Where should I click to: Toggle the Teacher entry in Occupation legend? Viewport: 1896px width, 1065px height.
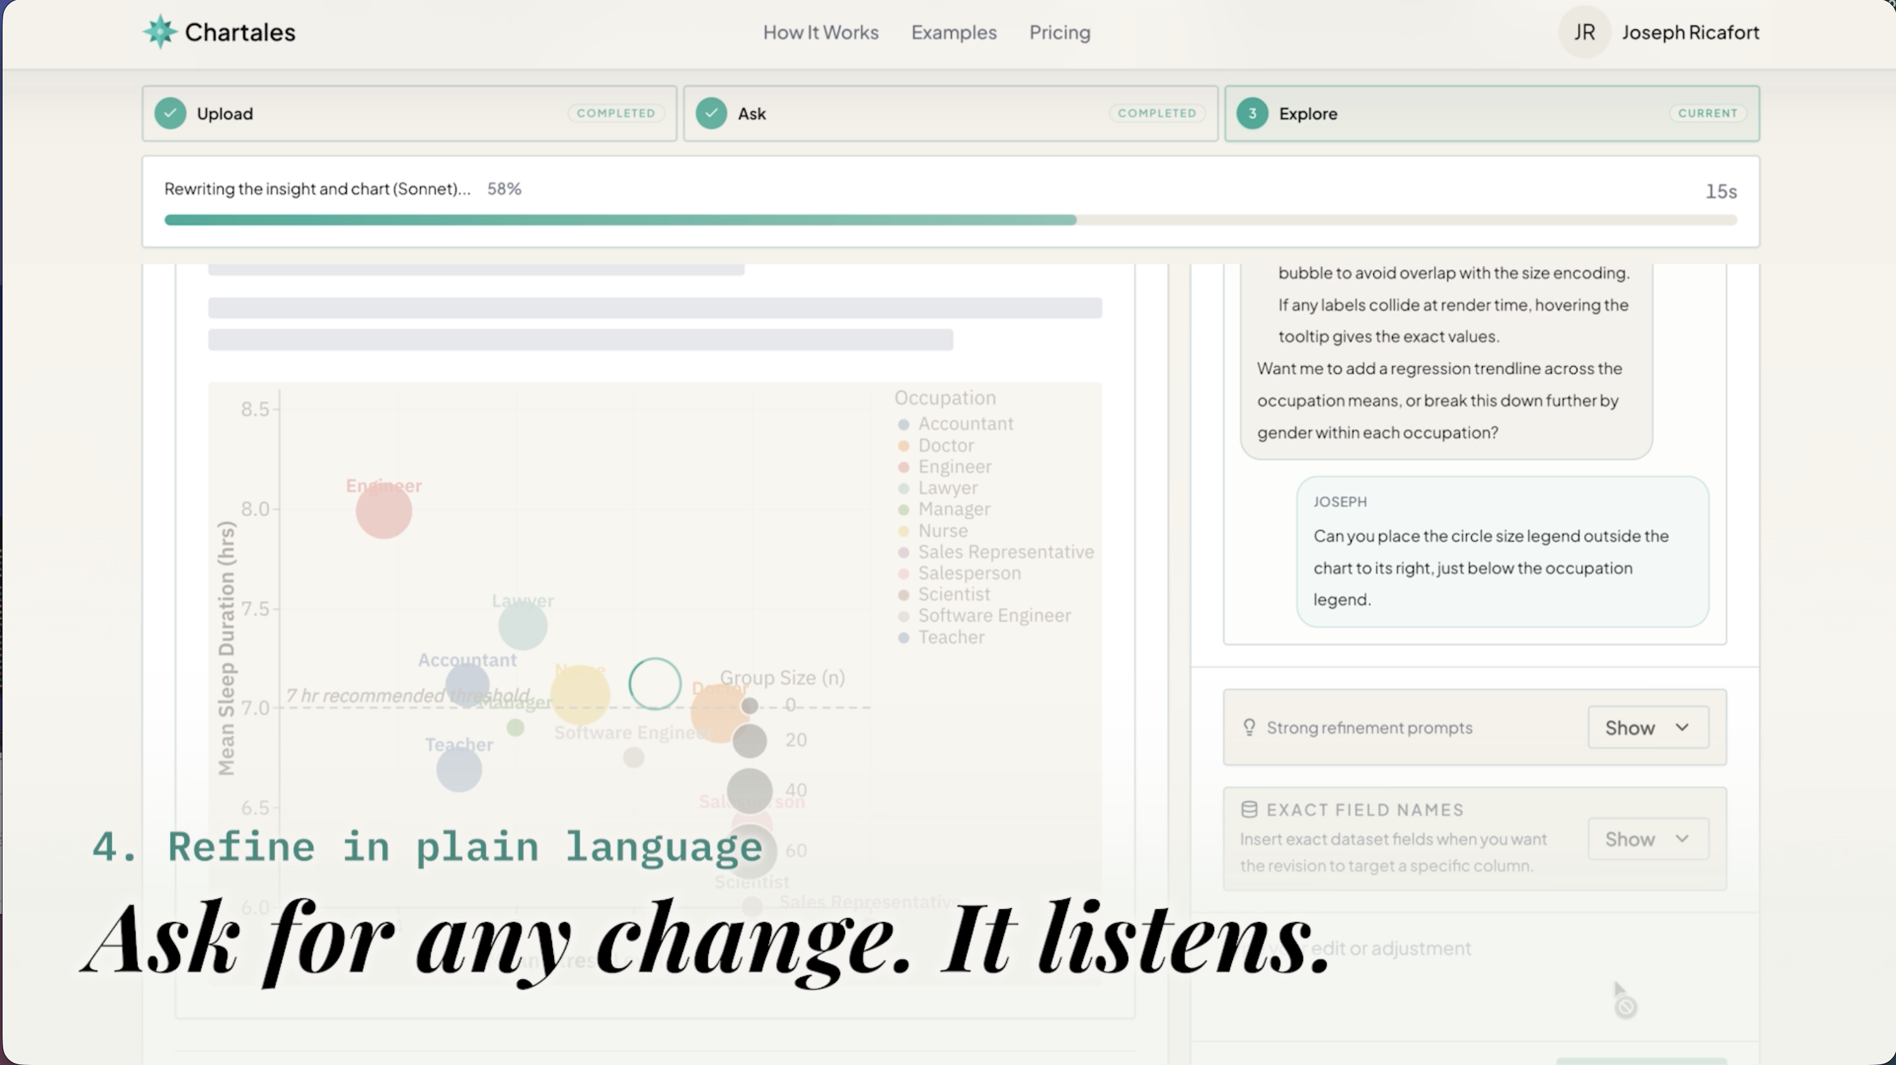(951, 637)
